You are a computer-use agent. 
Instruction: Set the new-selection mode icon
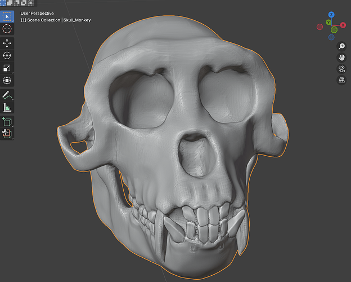point(3,3)
